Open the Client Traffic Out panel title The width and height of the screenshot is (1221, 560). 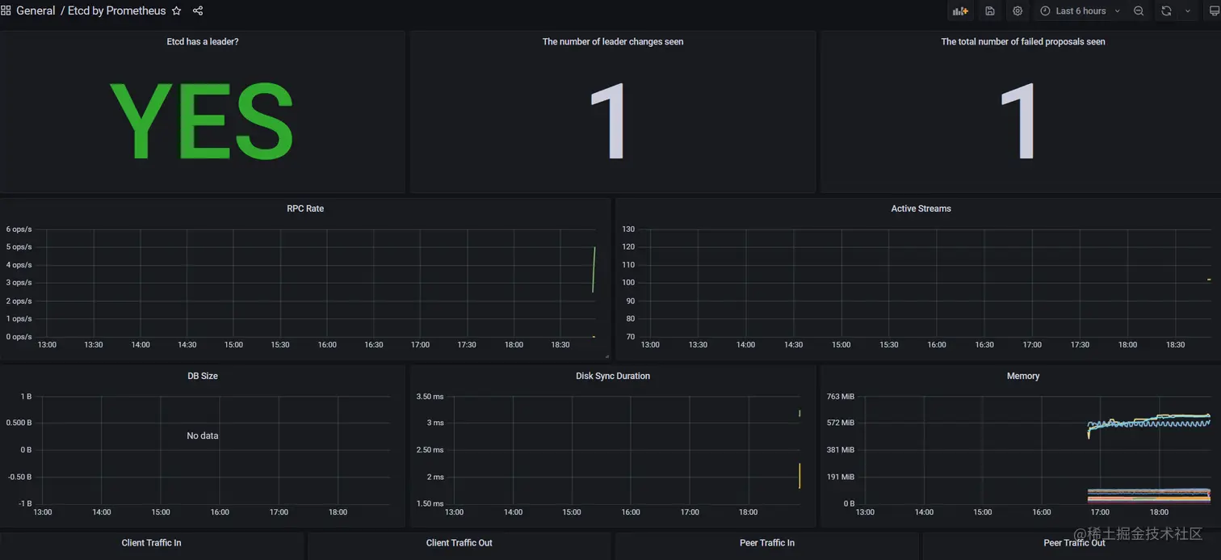click(459, 543)
